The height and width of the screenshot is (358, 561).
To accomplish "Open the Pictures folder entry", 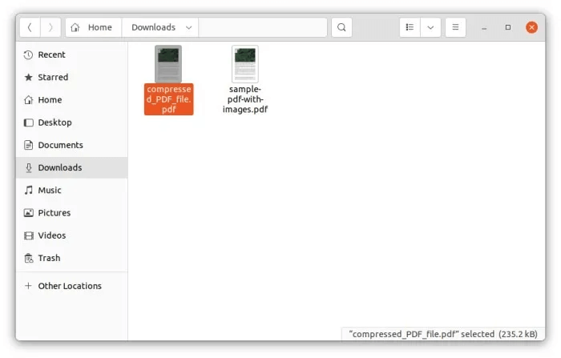I will 71,212.
